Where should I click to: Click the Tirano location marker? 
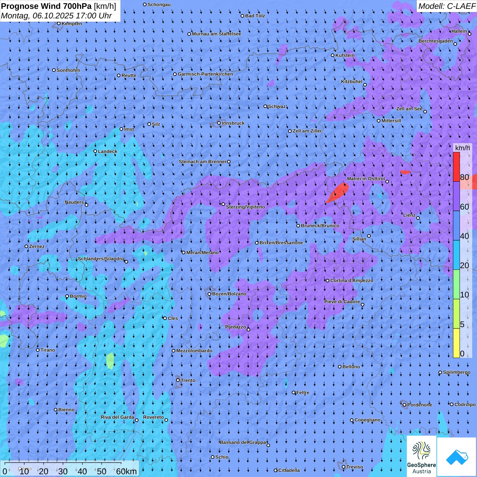[38, 350]
